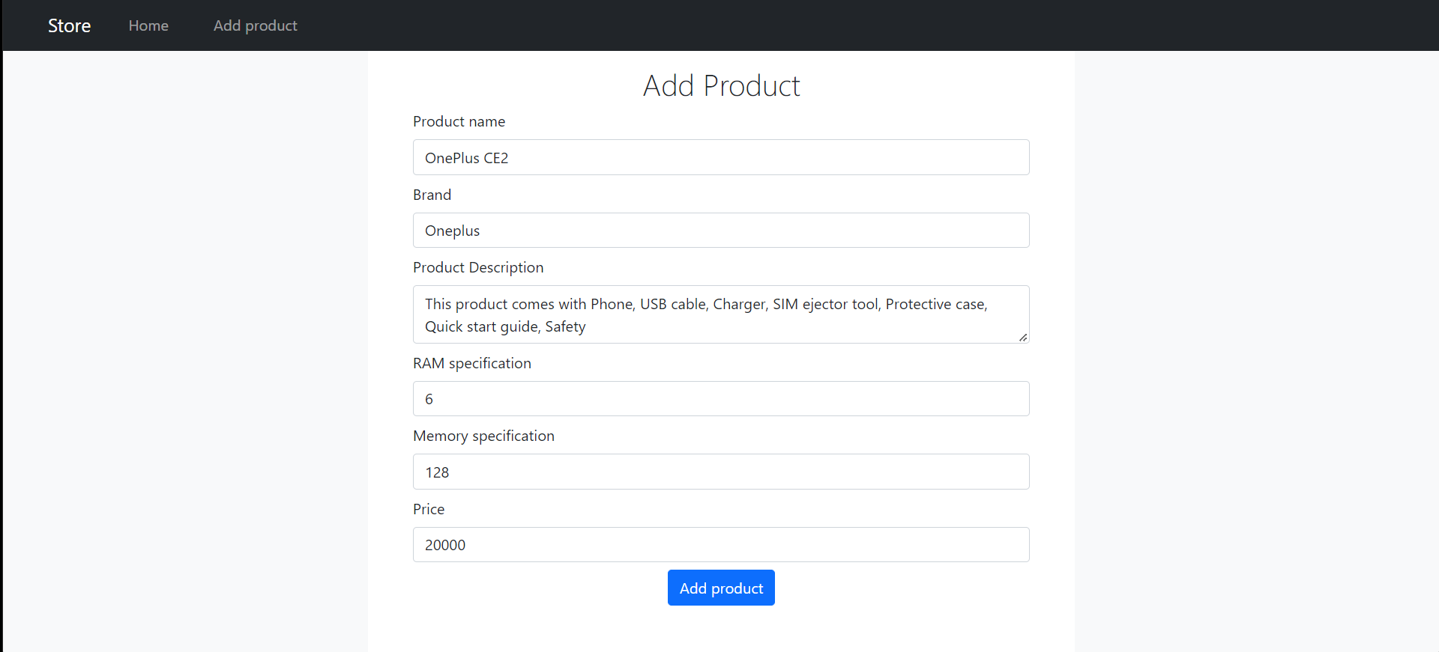Click the RAM specification label
Screen dimensions: 1439x652
472,363
